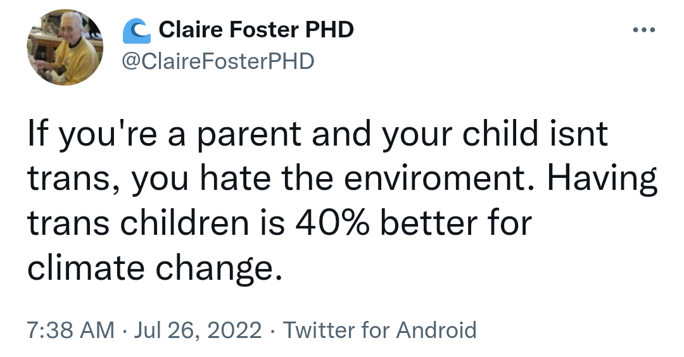Click the display name "Claire Foster PHD"

[x=256, y=29]
